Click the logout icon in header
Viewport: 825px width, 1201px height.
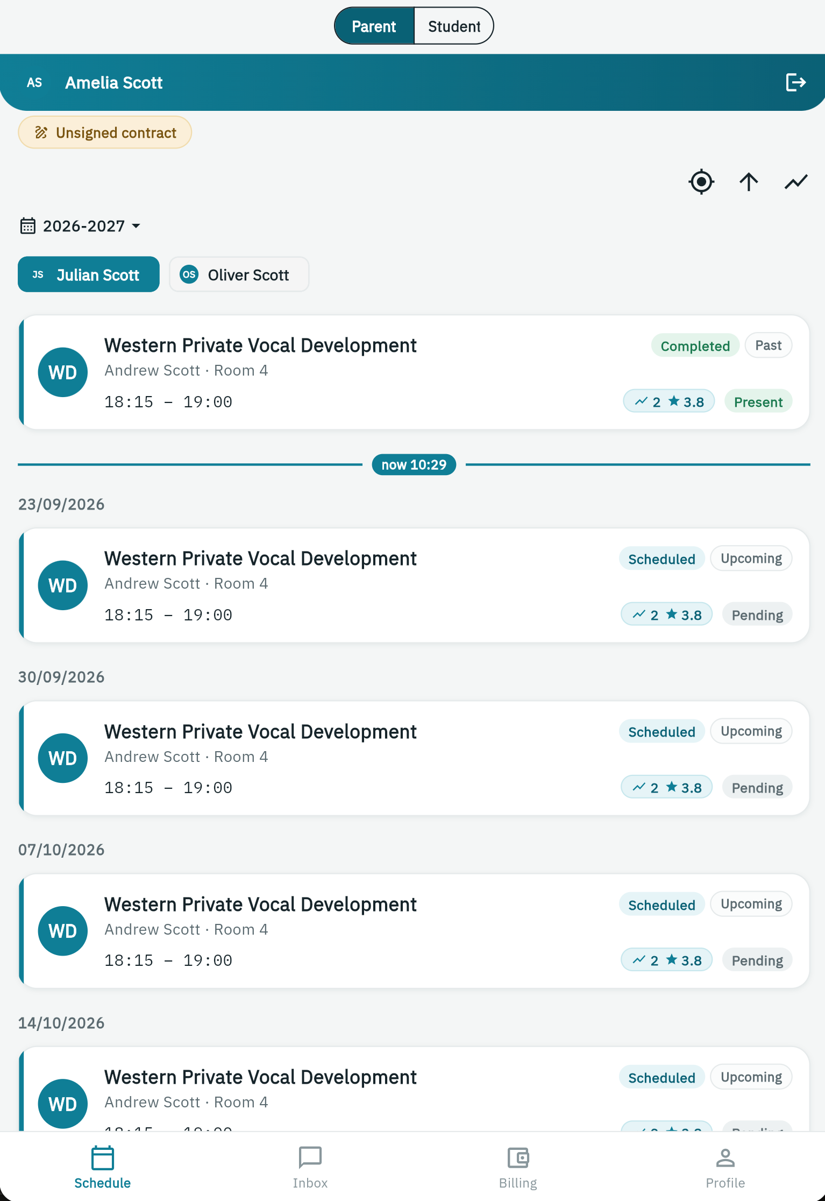coord(795,82)
